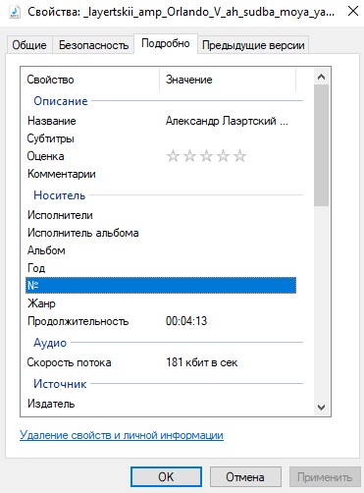364x493 pixels.
Task: Set rating to three stars
Action: click(x=206, y=156)
